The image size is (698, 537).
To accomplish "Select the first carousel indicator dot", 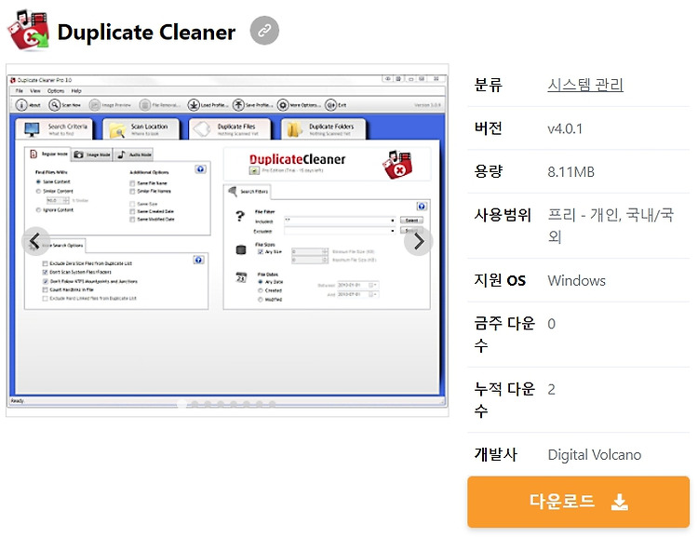I will [x=181, y=404].
